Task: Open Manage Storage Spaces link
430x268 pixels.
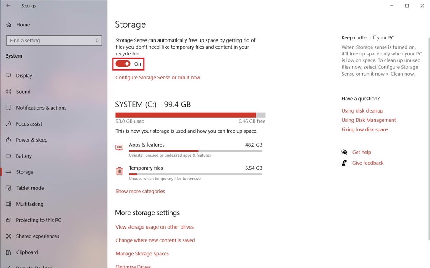Action: coord(142,254)
